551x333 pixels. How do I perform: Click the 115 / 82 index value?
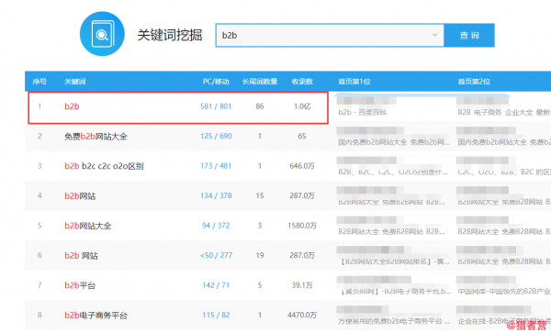[x=216, y=315]
